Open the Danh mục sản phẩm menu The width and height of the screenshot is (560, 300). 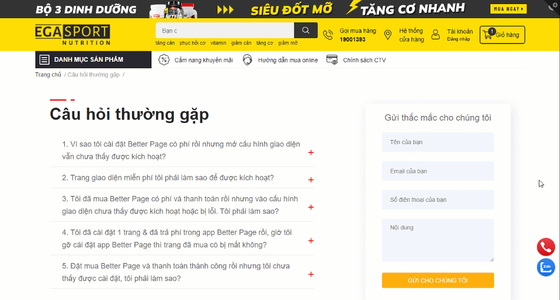(88, 60)
